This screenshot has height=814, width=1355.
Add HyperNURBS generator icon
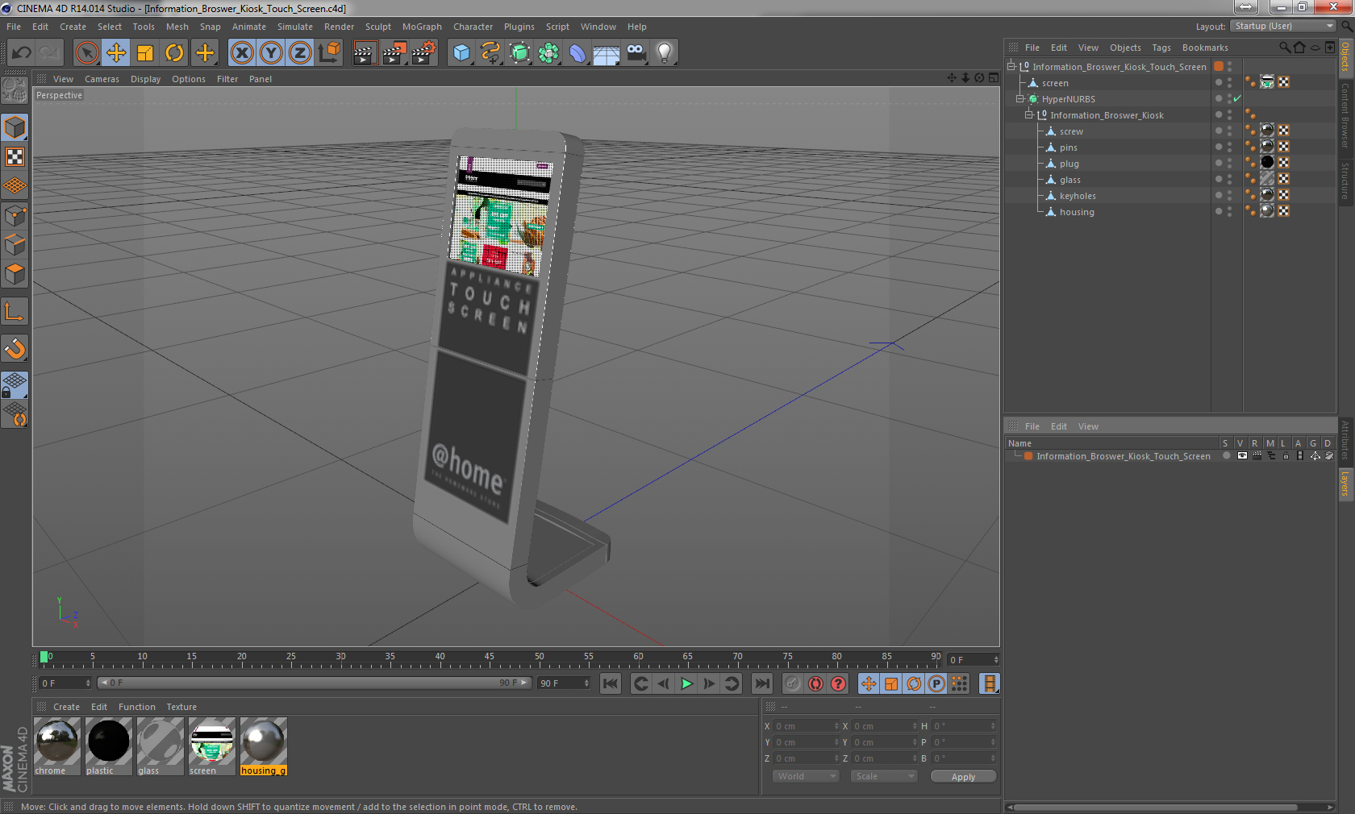(519, 53)
